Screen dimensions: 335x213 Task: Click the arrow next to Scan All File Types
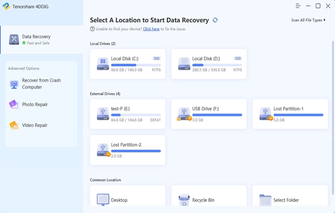click(x=325, y=20)
